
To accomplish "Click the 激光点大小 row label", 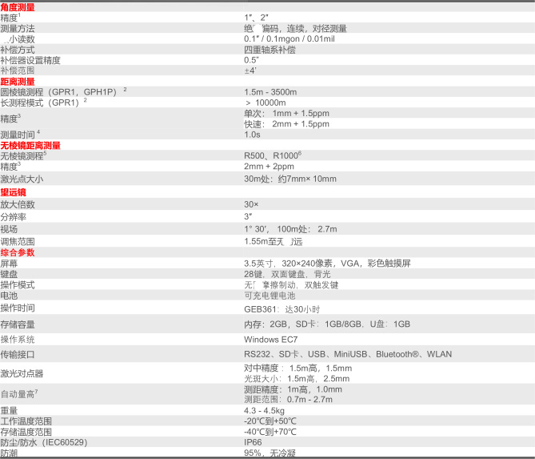I will click(22, 179).
